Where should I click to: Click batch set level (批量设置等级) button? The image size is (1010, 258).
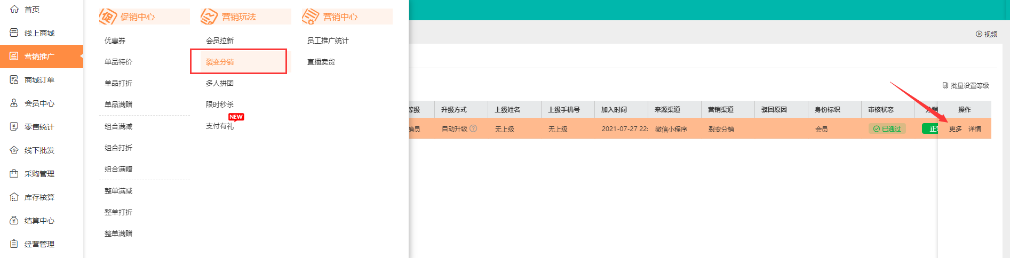click(x=966, y=86)
